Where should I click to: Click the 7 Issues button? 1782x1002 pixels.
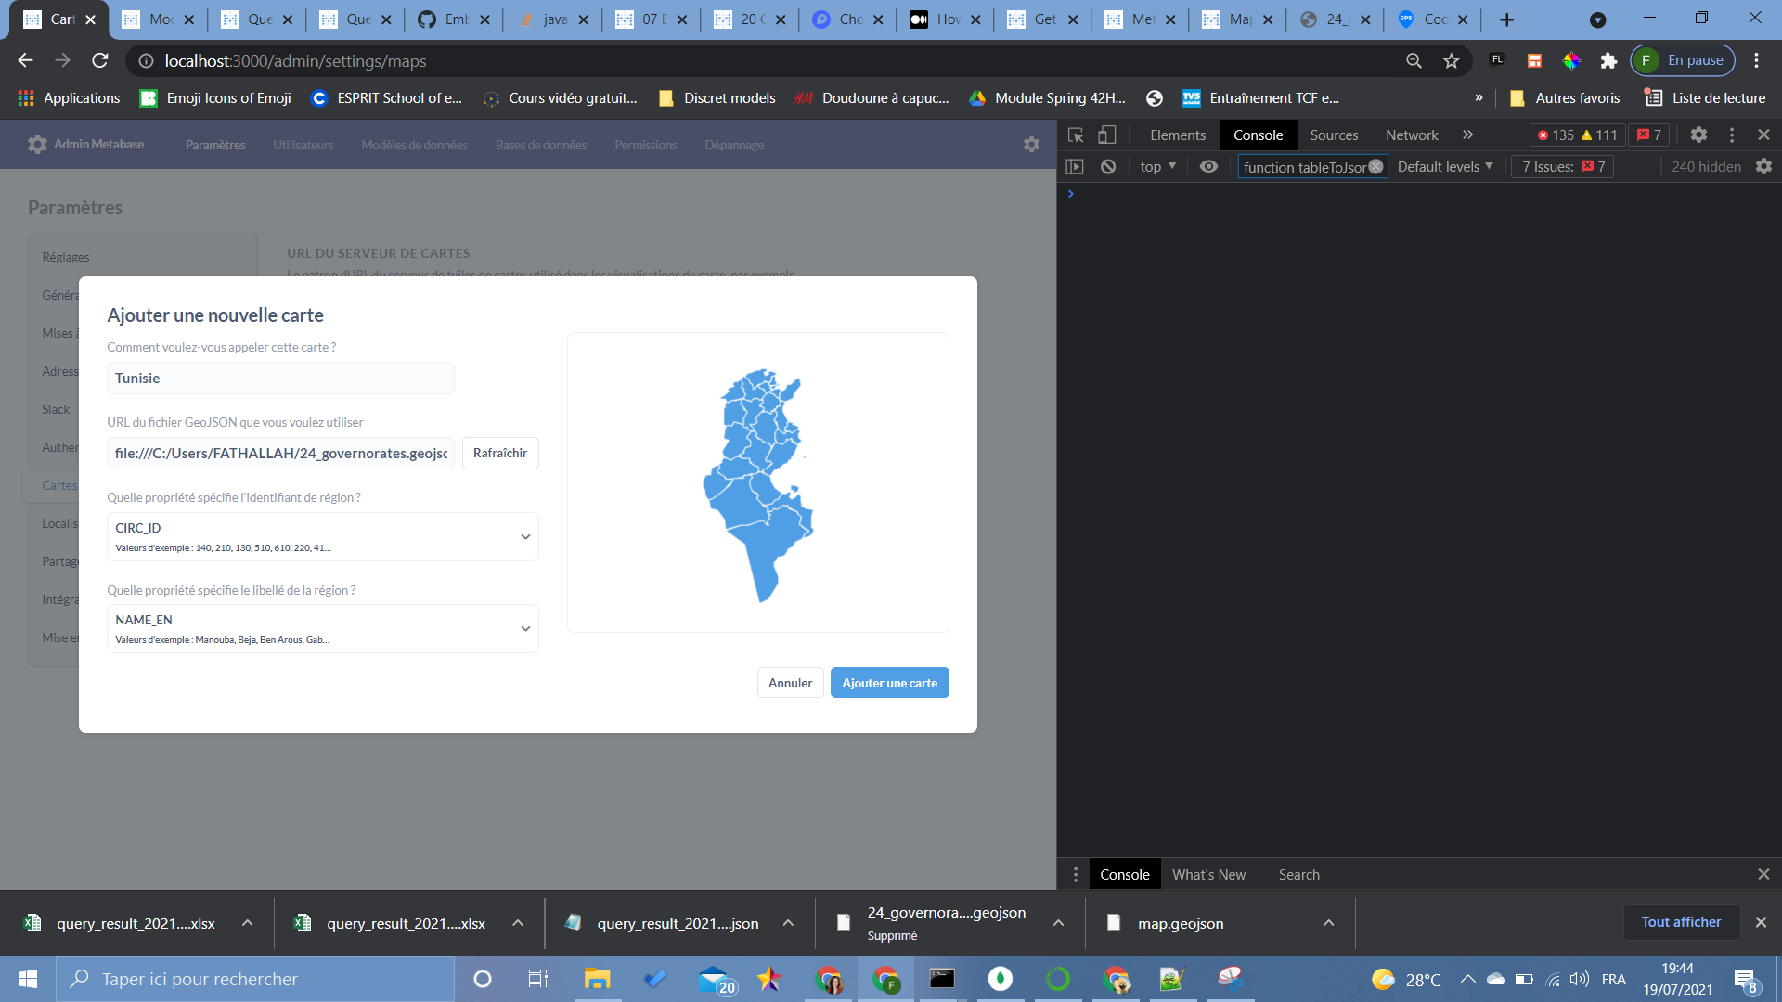pyautogui.click(x=1563, y=167)
